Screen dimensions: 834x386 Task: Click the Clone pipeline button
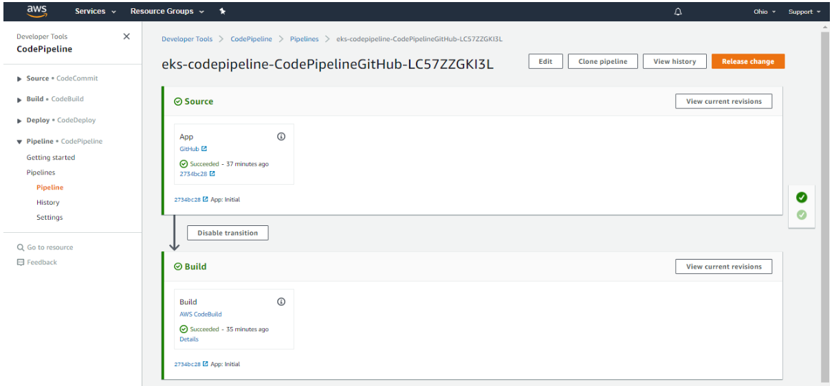603,61
